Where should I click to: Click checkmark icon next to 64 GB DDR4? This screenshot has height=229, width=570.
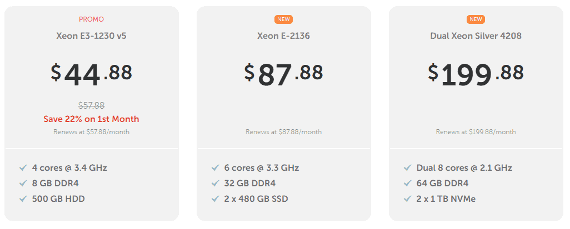click(408, 184)
